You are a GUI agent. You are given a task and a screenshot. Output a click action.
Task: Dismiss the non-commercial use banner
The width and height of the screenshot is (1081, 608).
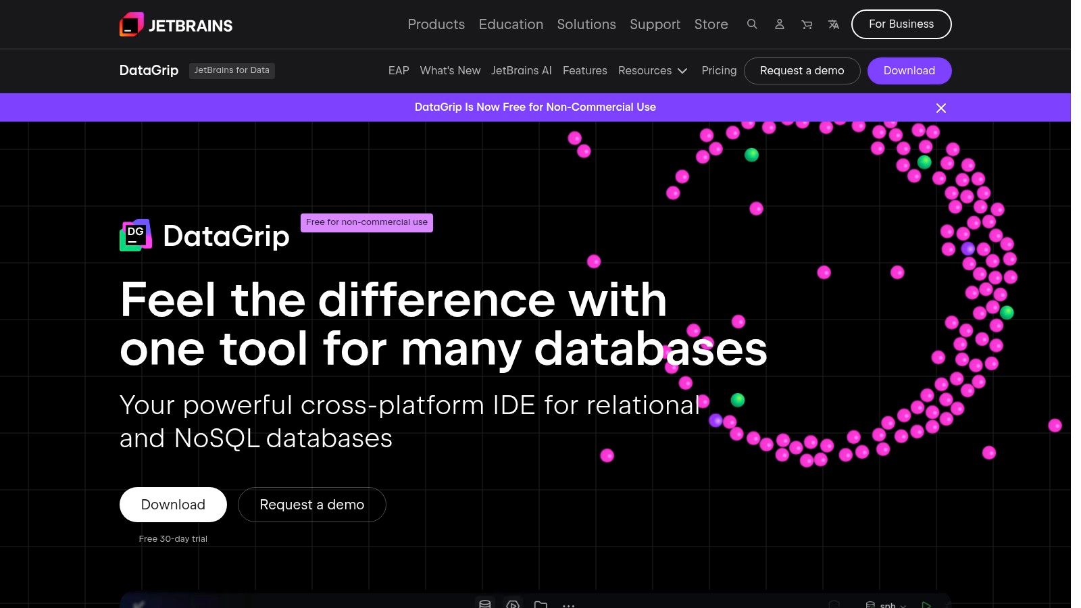tap(941, 107)
